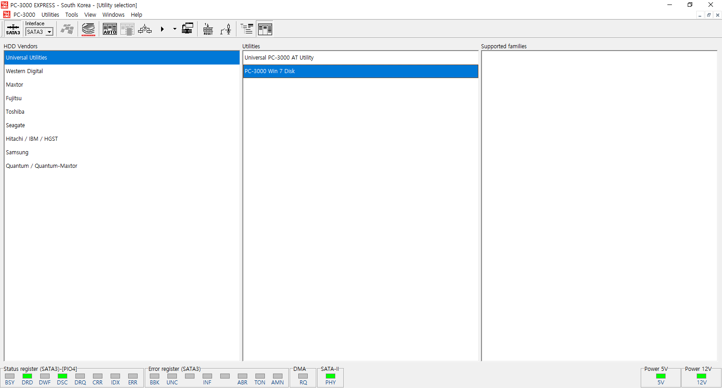The image size is (722, 388).
Task: Click the PC-3000 icon in menu bar
Action: [7, 15]
